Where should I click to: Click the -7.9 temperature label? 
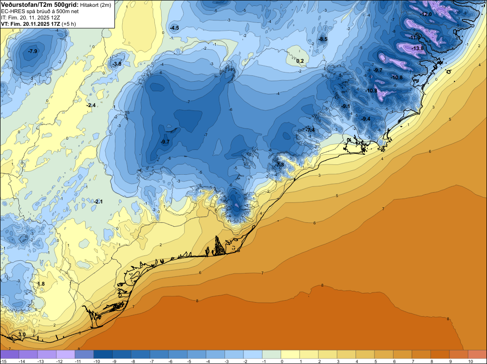click(x=32, y=51)
